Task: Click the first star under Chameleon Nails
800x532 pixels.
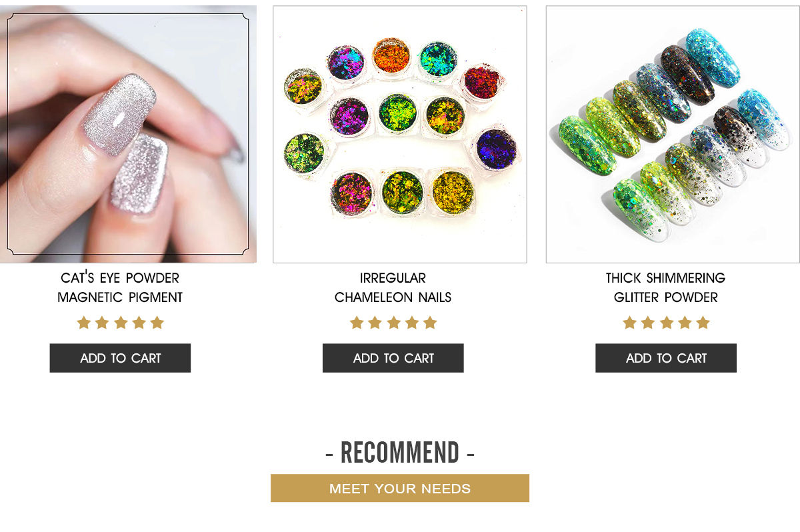Action: [x=357, y=323]
